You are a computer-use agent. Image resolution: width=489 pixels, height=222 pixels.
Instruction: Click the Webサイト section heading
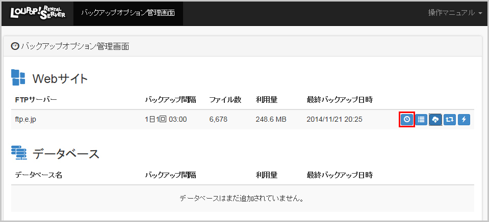pos(60,78)
